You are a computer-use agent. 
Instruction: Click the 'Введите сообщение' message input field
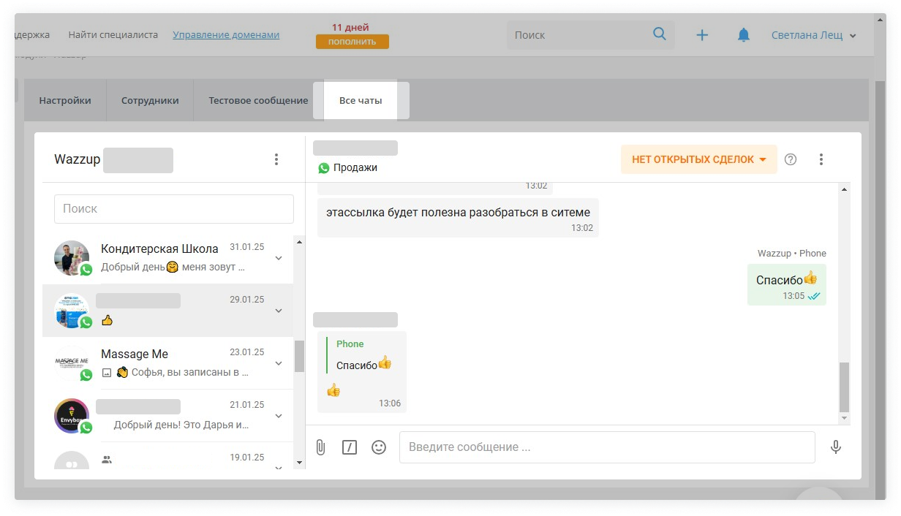coord(606,447)
